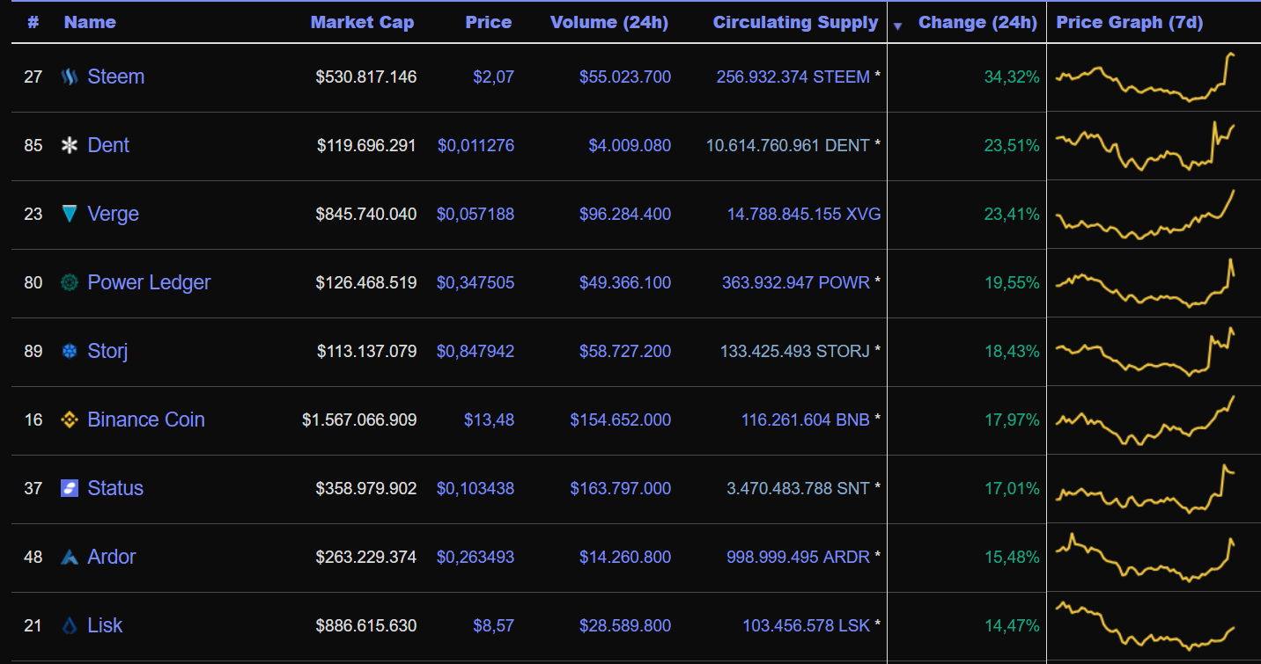Click the Storj logo icon
1261x664 pixels.
click(x=70, y=352)
